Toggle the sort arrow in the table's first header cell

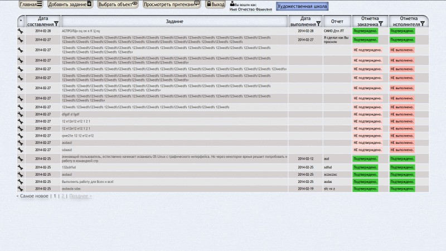(21, 21)
